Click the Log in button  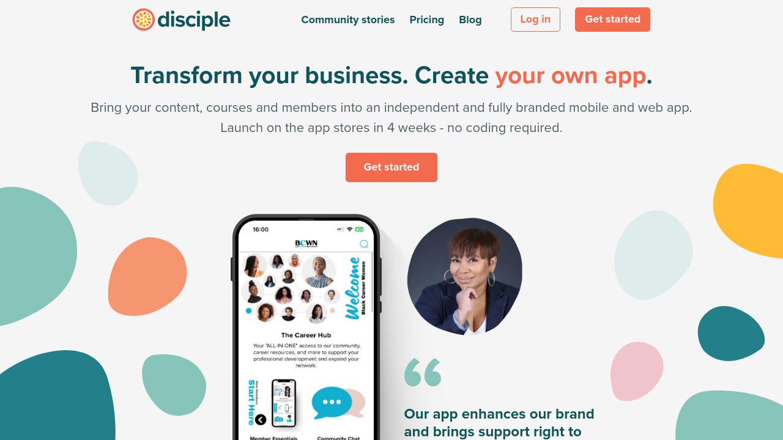coord(535,20)
